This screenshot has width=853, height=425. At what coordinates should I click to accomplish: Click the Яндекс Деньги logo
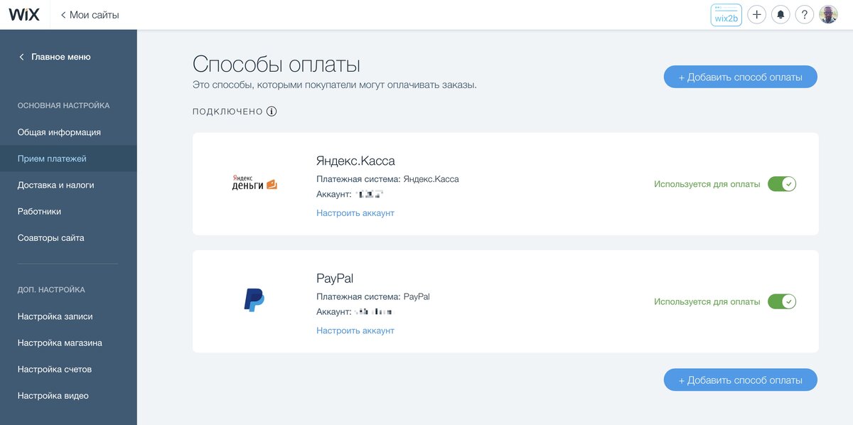point(254,183)
